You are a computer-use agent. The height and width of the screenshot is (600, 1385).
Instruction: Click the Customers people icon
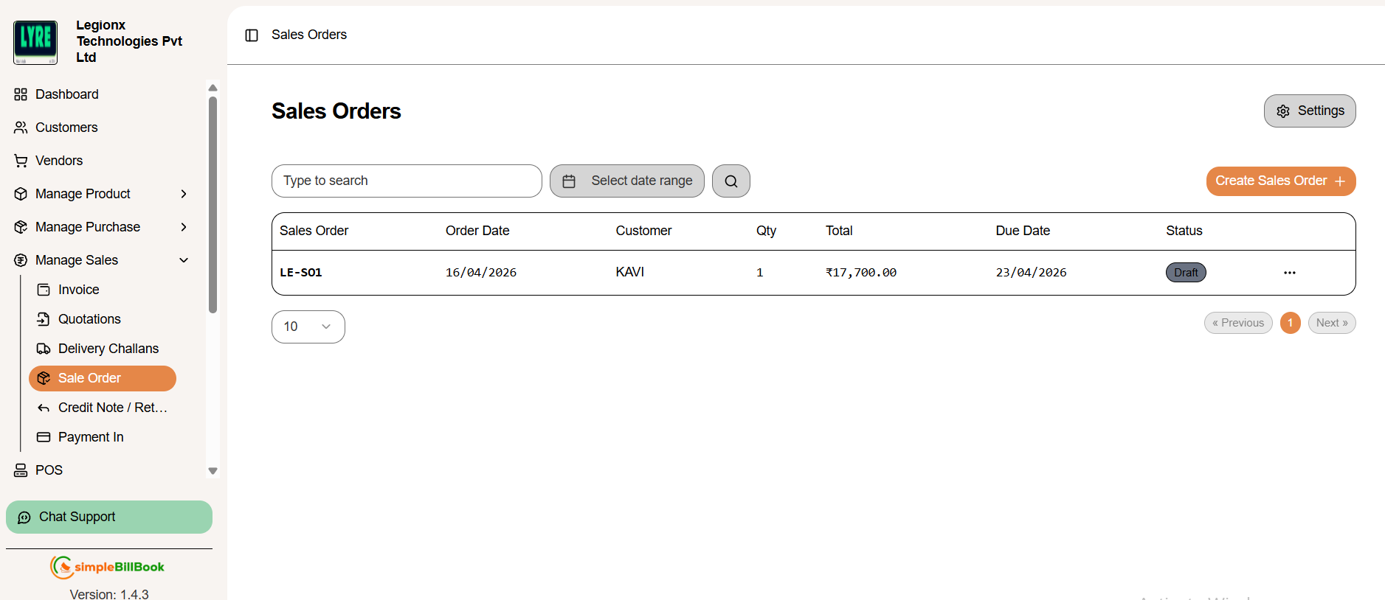click(x=21, y=128)
